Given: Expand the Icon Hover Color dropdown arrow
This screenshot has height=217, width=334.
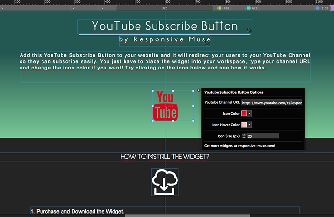Looking at the screenshot, I should [250, 125].
